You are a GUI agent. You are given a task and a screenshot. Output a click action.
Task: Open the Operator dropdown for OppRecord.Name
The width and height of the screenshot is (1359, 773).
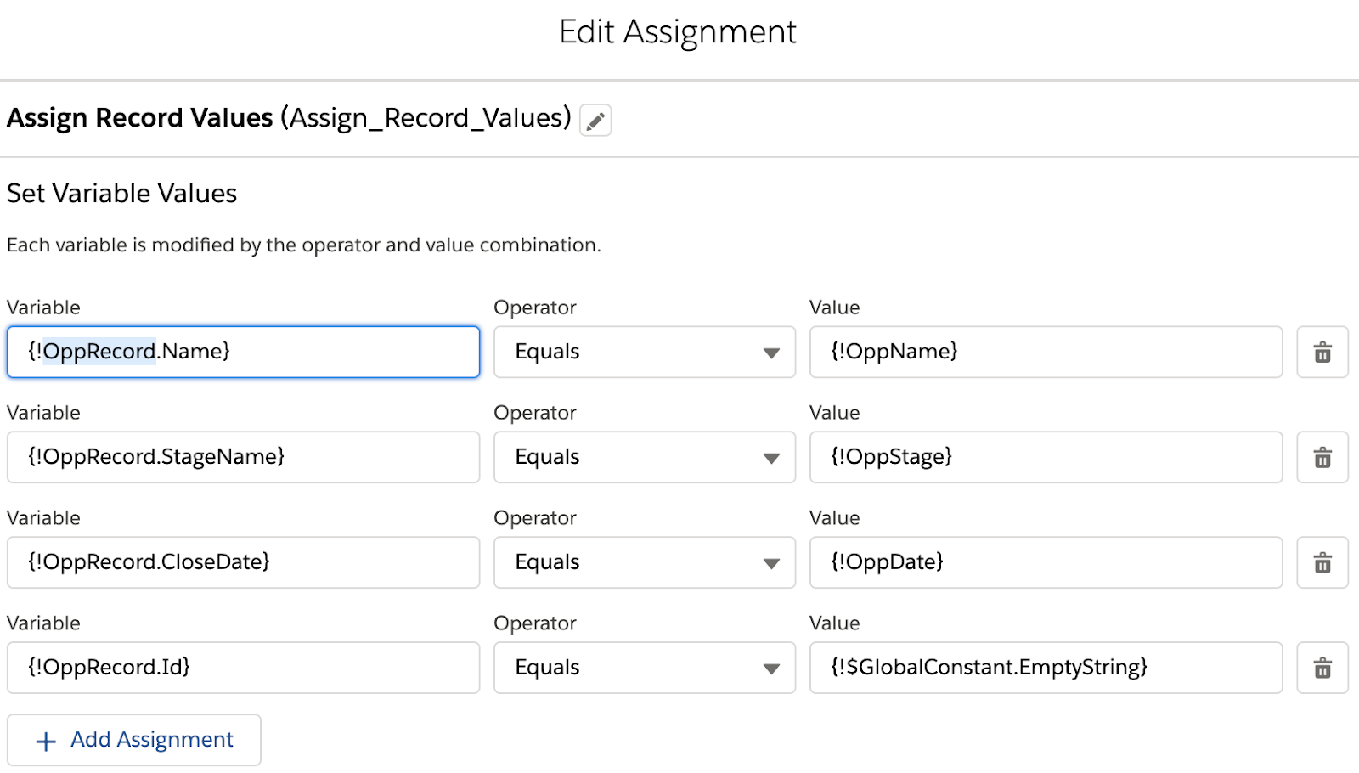[x=644, y=353]
